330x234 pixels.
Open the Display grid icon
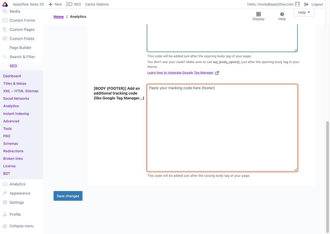coord(258,14)
